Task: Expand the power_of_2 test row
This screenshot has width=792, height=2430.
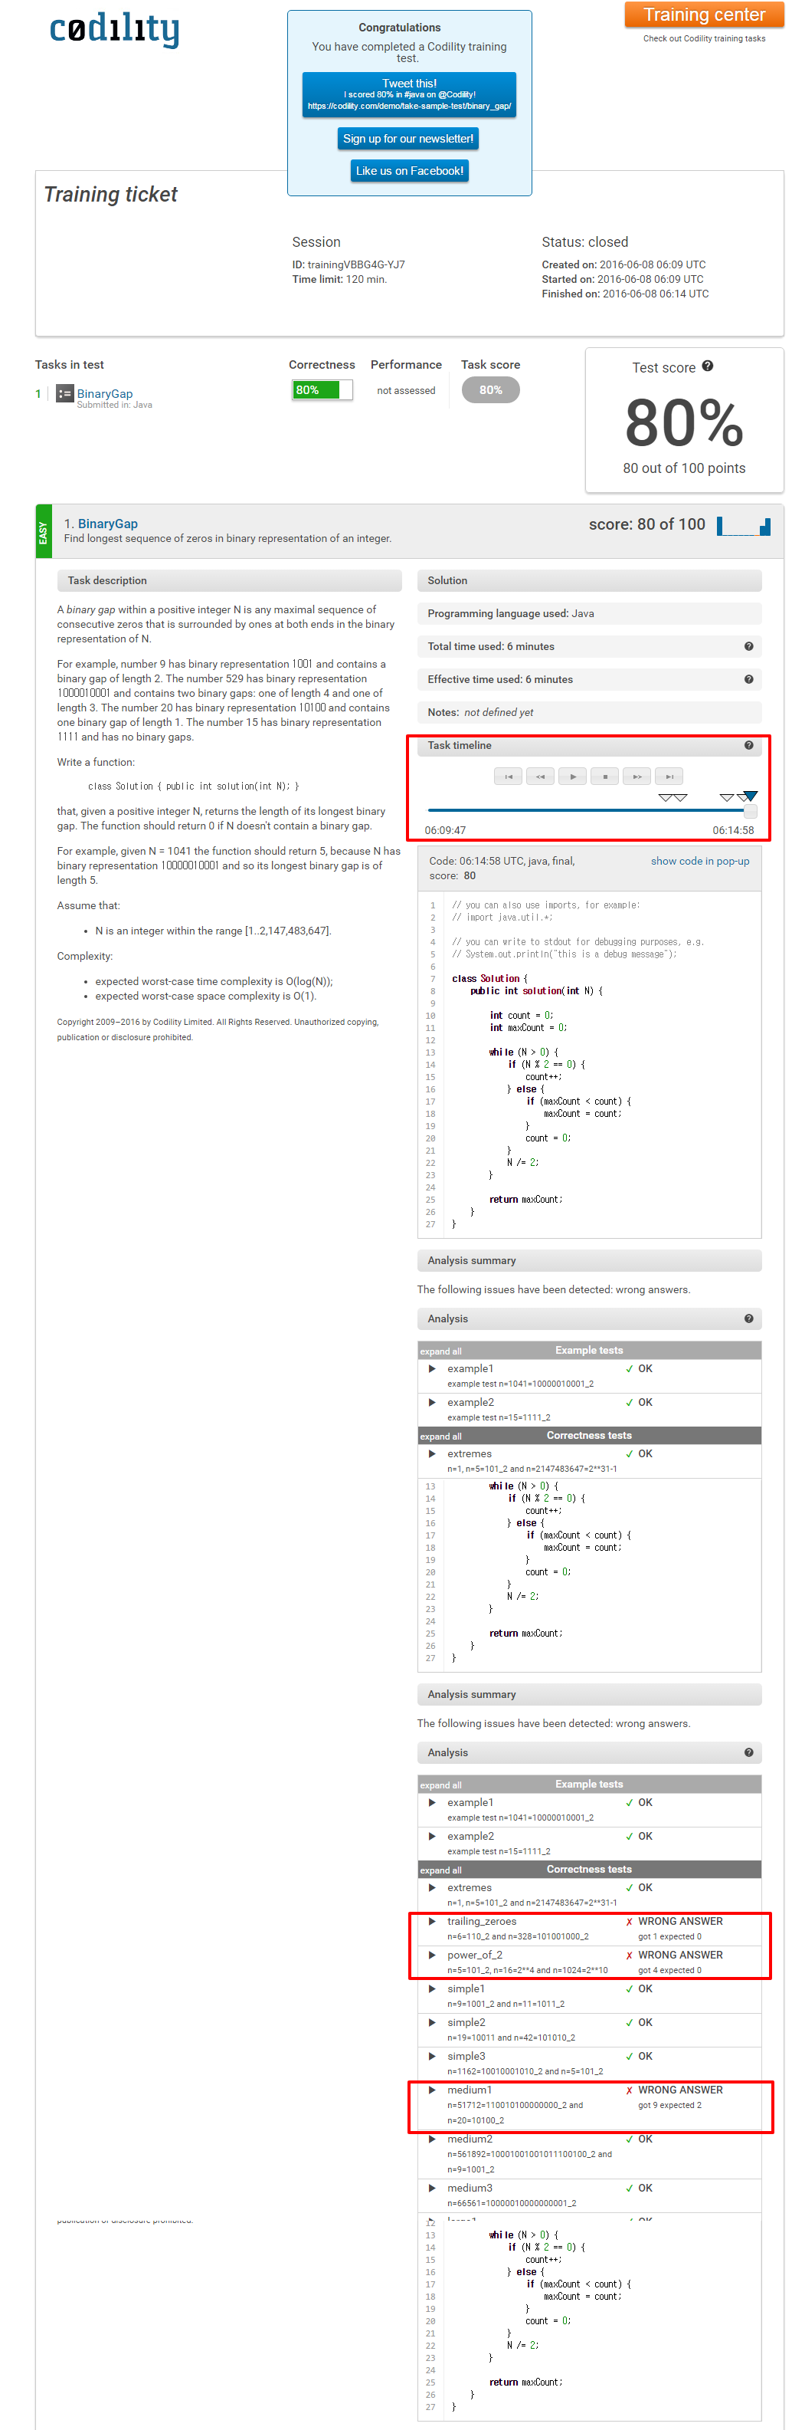Action: tap(432, 1955)
